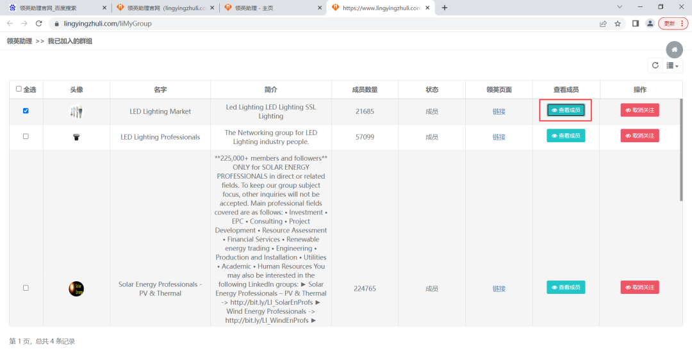This screenshot has height=349, width=692.
Task: Close the 领英助理 - 主页 tab
Action: (x=320, y=8)
